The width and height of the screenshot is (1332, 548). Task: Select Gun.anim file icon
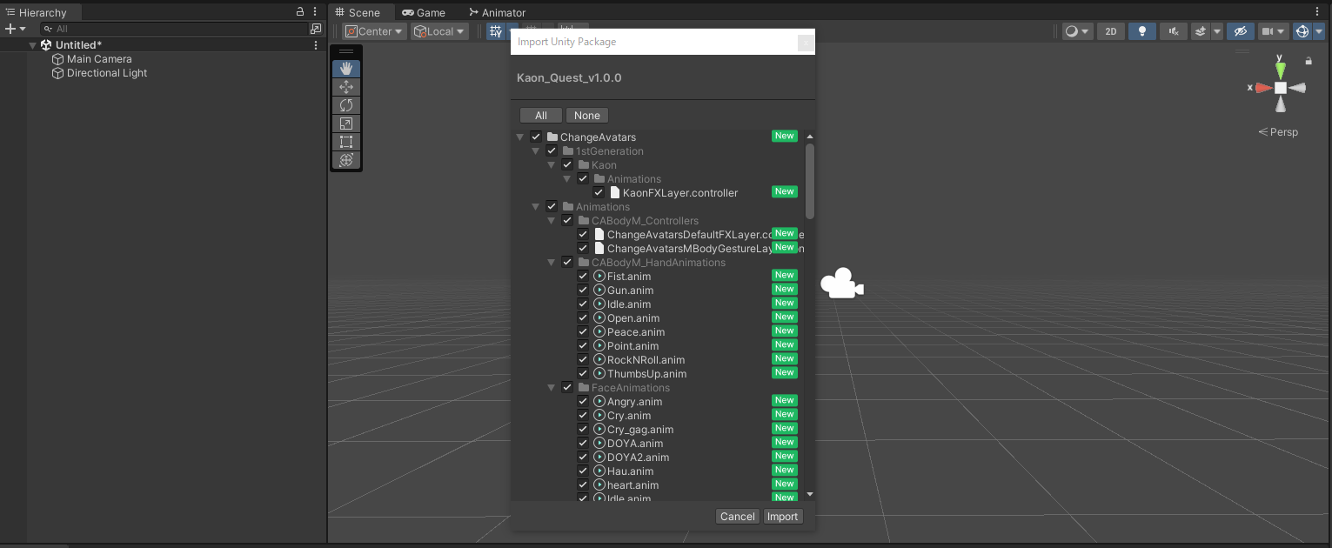[x=599, y=291]
